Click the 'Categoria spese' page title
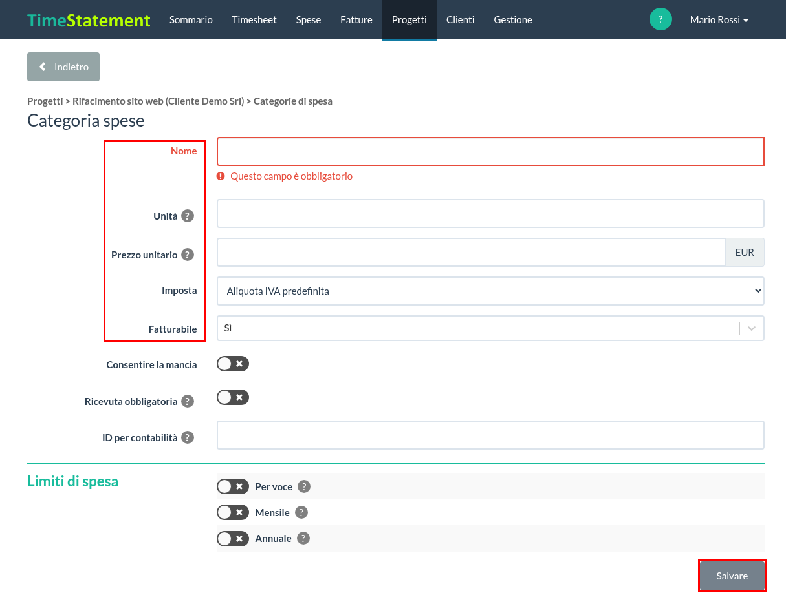Screen dimensions: 786x593 coord(86,121)
